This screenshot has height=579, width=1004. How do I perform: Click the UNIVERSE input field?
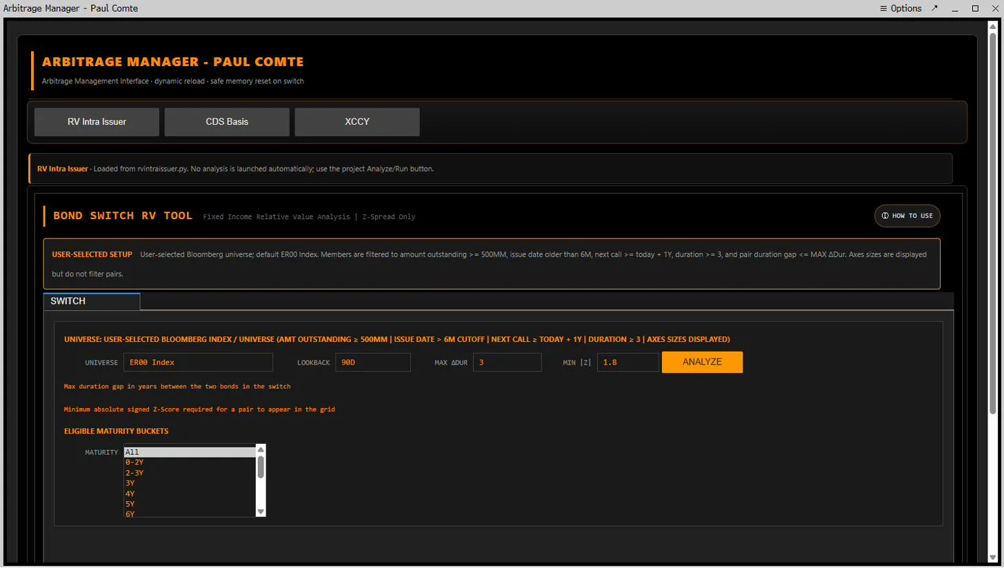[198, 362]
